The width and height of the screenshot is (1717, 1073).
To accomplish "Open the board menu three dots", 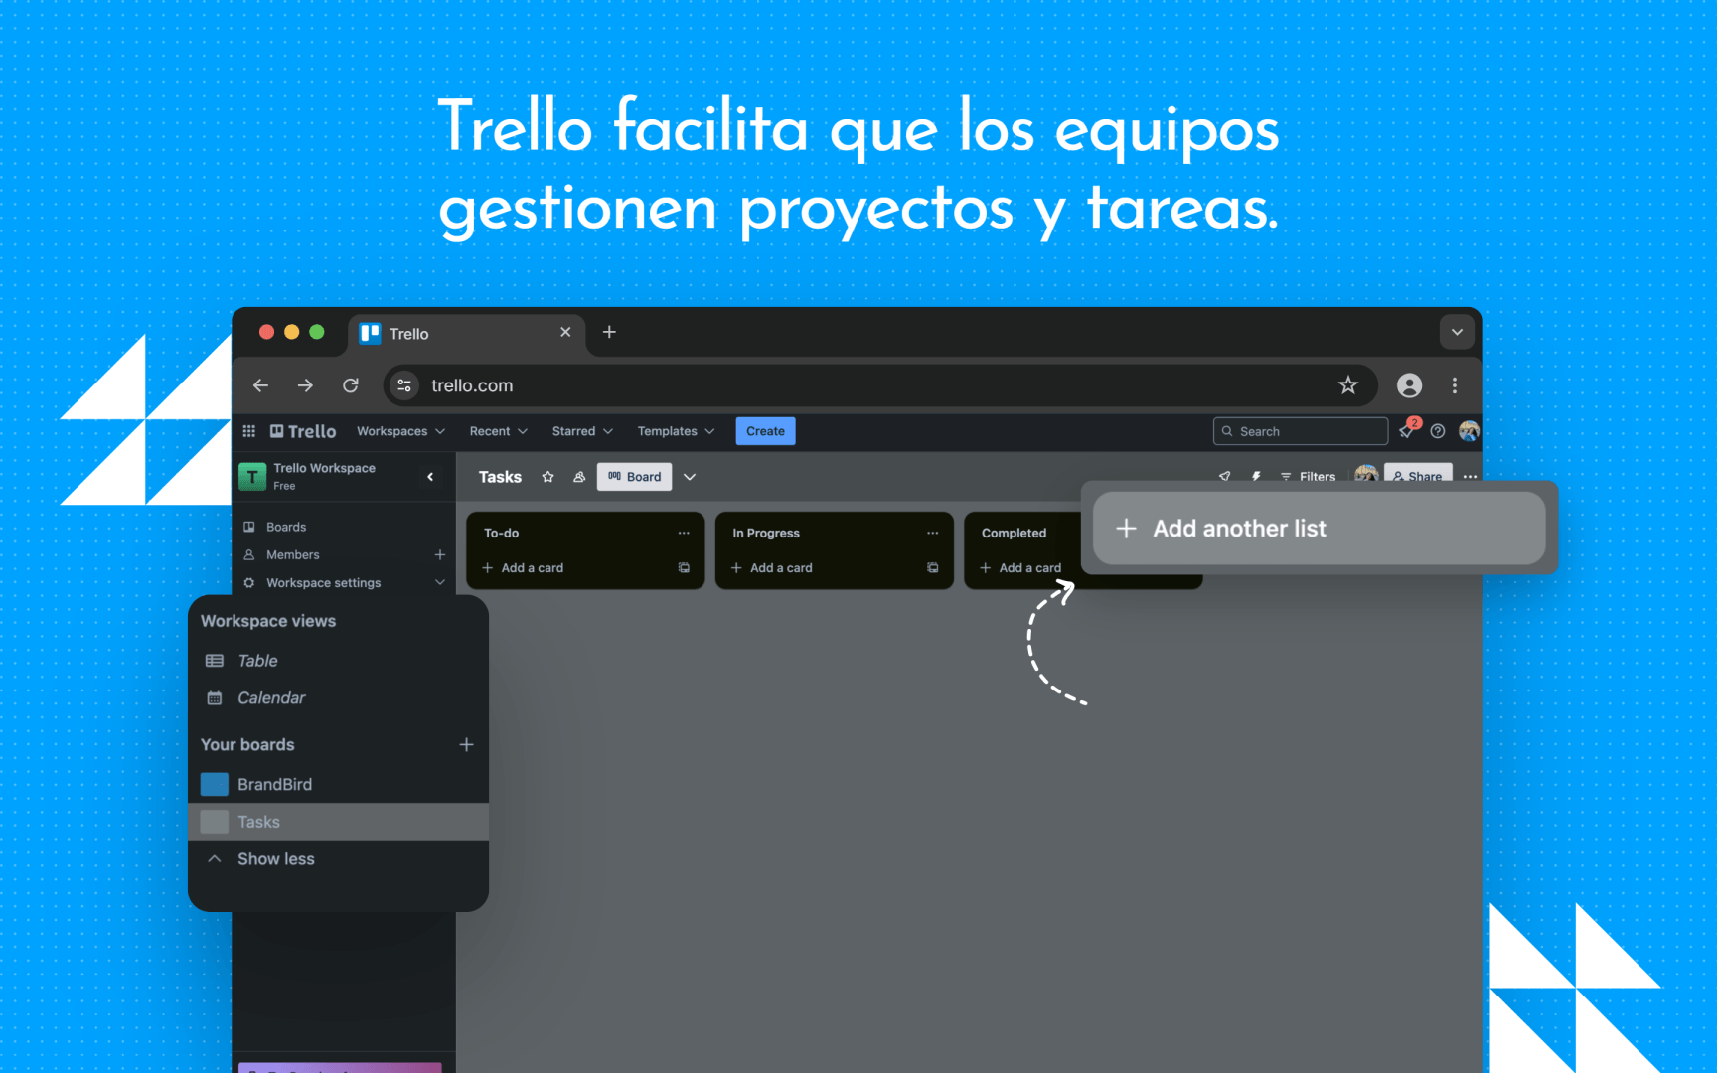I will tap(1470, 477).
